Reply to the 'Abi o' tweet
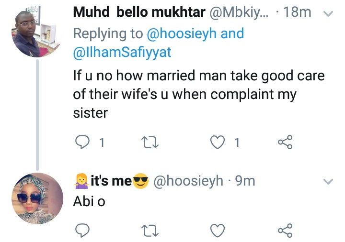 82,231
